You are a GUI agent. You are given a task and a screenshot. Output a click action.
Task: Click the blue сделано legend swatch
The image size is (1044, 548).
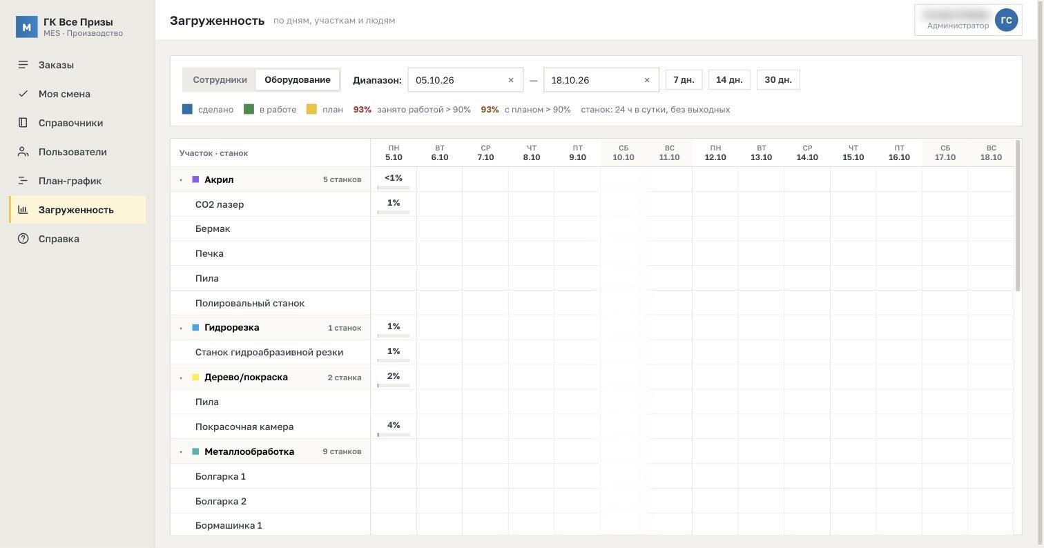pyautogui.click(x=187, y=109)
